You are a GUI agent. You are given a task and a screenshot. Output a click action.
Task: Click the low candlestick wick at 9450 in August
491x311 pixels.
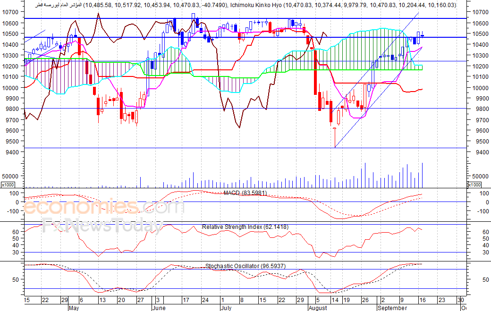coord(335,137)
